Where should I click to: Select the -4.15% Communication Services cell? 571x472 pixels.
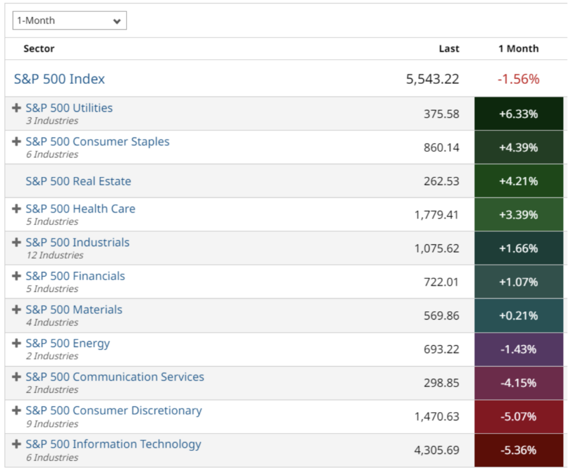519,383
